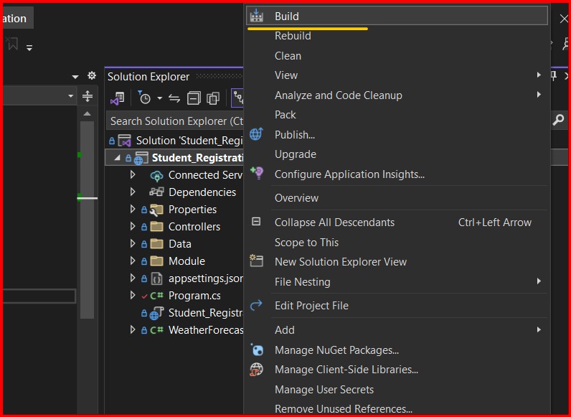Screen dimensions: 571x417
Task: Click the Show All Files toolbar icon
Action: (213, 98)
